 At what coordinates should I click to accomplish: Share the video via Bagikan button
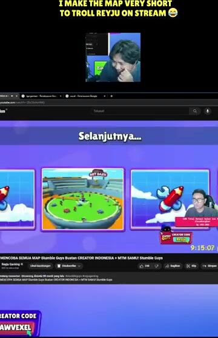pos(173,266)
